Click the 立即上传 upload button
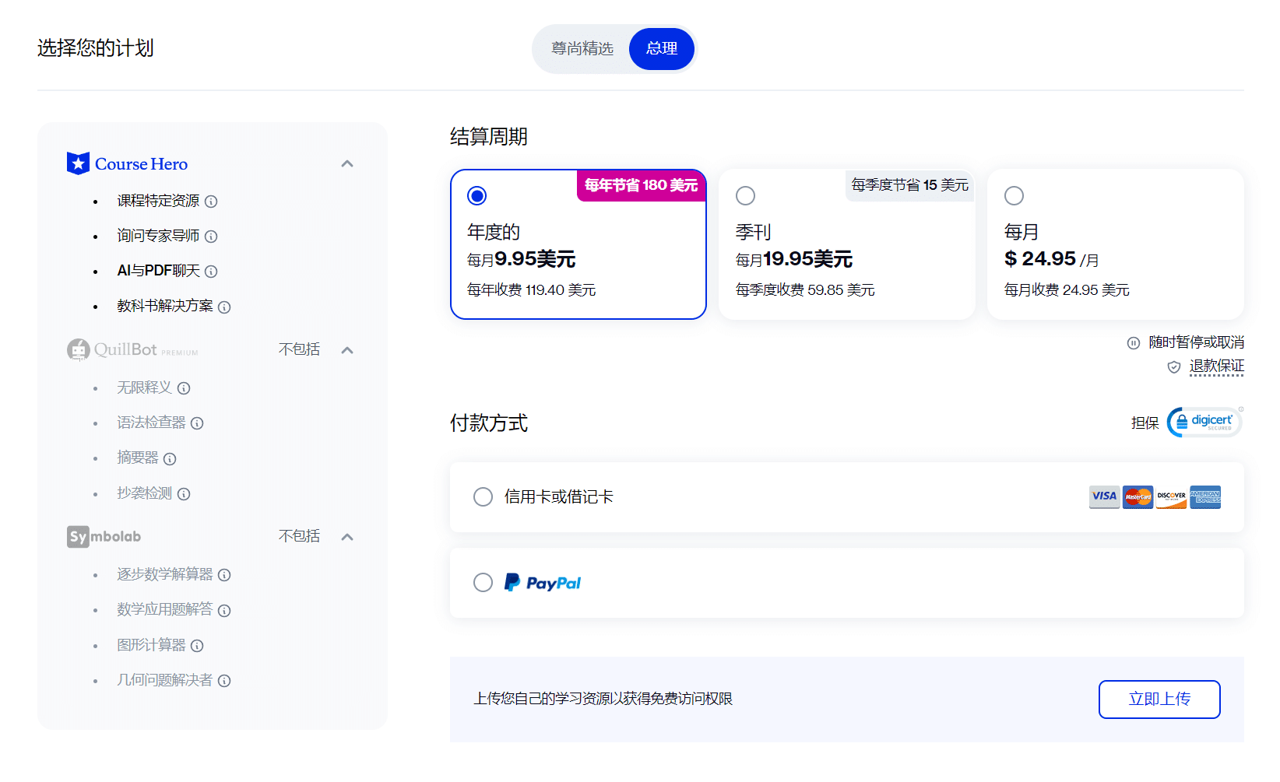The height and width of the screenshot is (782, 1280). (x=1159, y=699)
